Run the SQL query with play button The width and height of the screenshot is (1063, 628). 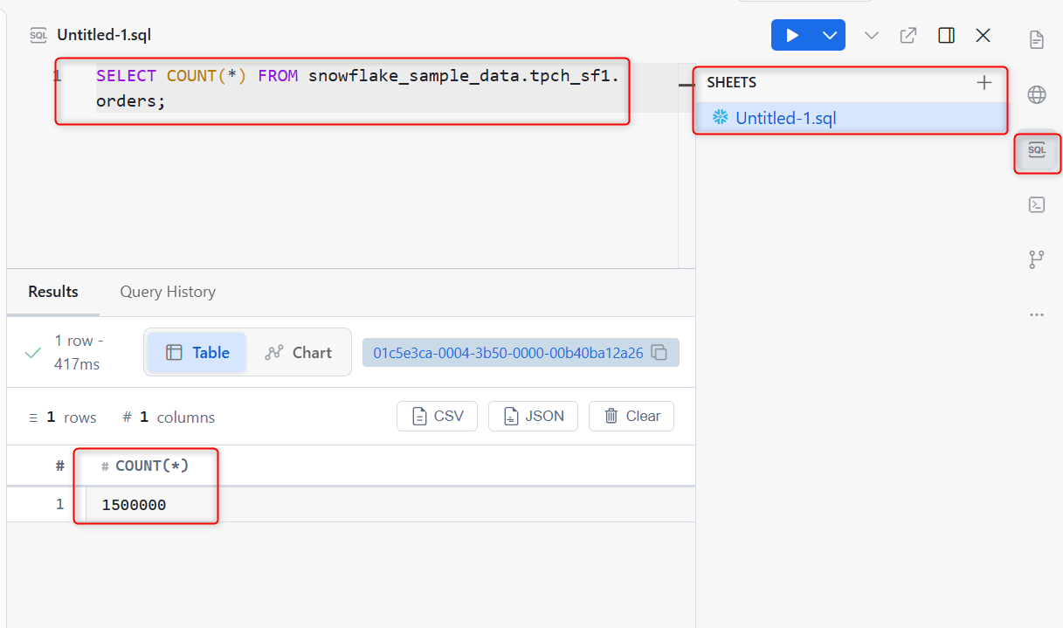coord(792,35)
